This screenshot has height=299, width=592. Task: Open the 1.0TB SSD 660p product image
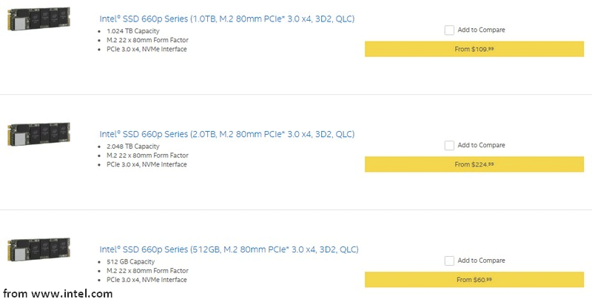[39, 19]
